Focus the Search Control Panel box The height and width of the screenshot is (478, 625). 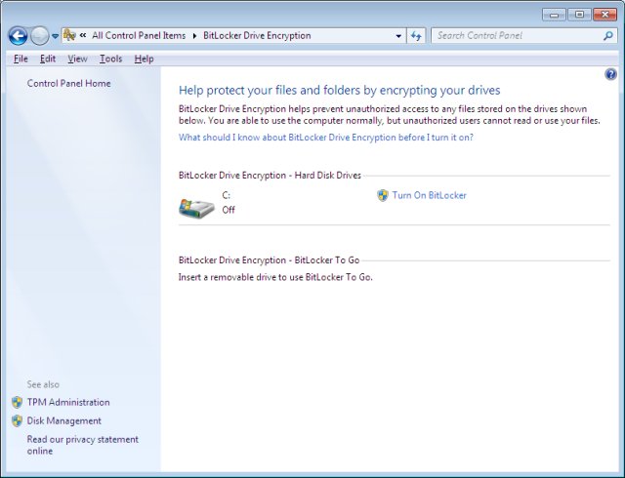517,35
